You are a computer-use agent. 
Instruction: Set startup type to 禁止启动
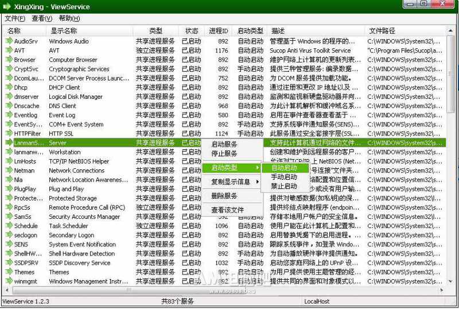tap(285, 186)
